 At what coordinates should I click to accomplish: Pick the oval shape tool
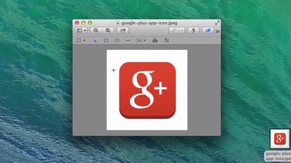coord(117,40)
